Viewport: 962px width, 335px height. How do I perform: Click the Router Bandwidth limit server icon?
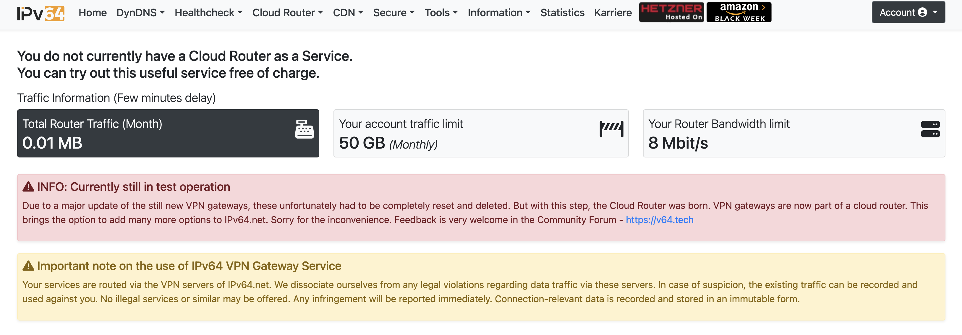coord(930,129)
